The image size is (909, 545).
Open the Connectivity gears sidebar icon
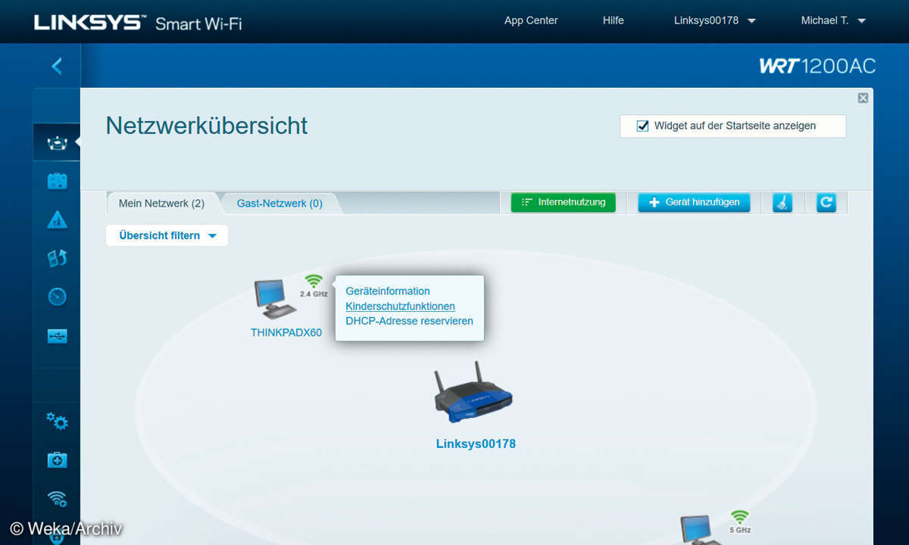[x=57, y=422]
